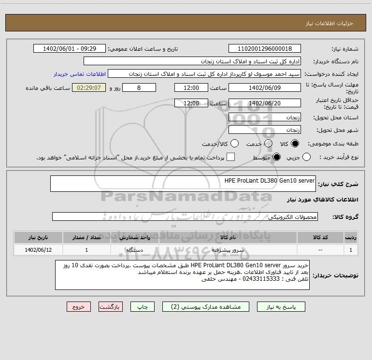Click the response deadline time 12:00 field

[x=191, y=87]
